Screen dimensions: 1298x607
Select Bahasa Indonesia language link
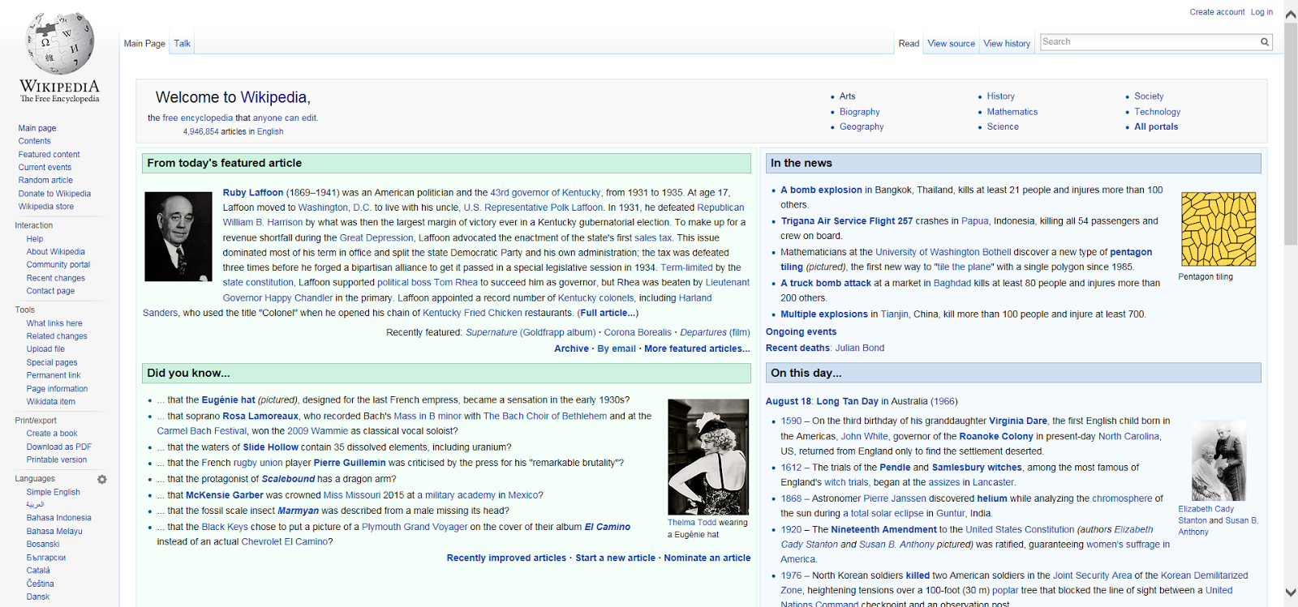[58, 518]
